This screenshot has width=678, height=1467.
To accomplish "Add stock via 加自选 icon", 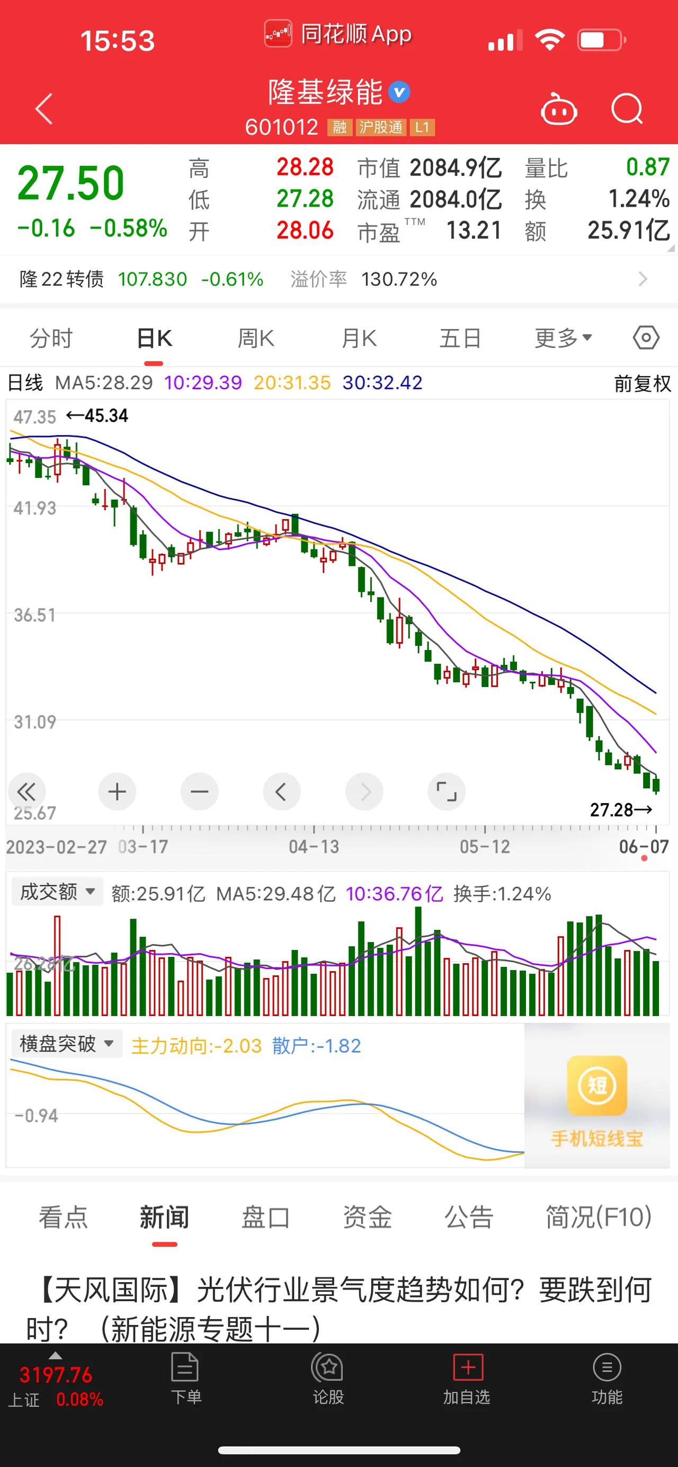I will pyautogui.click(x=467, y=1368).
